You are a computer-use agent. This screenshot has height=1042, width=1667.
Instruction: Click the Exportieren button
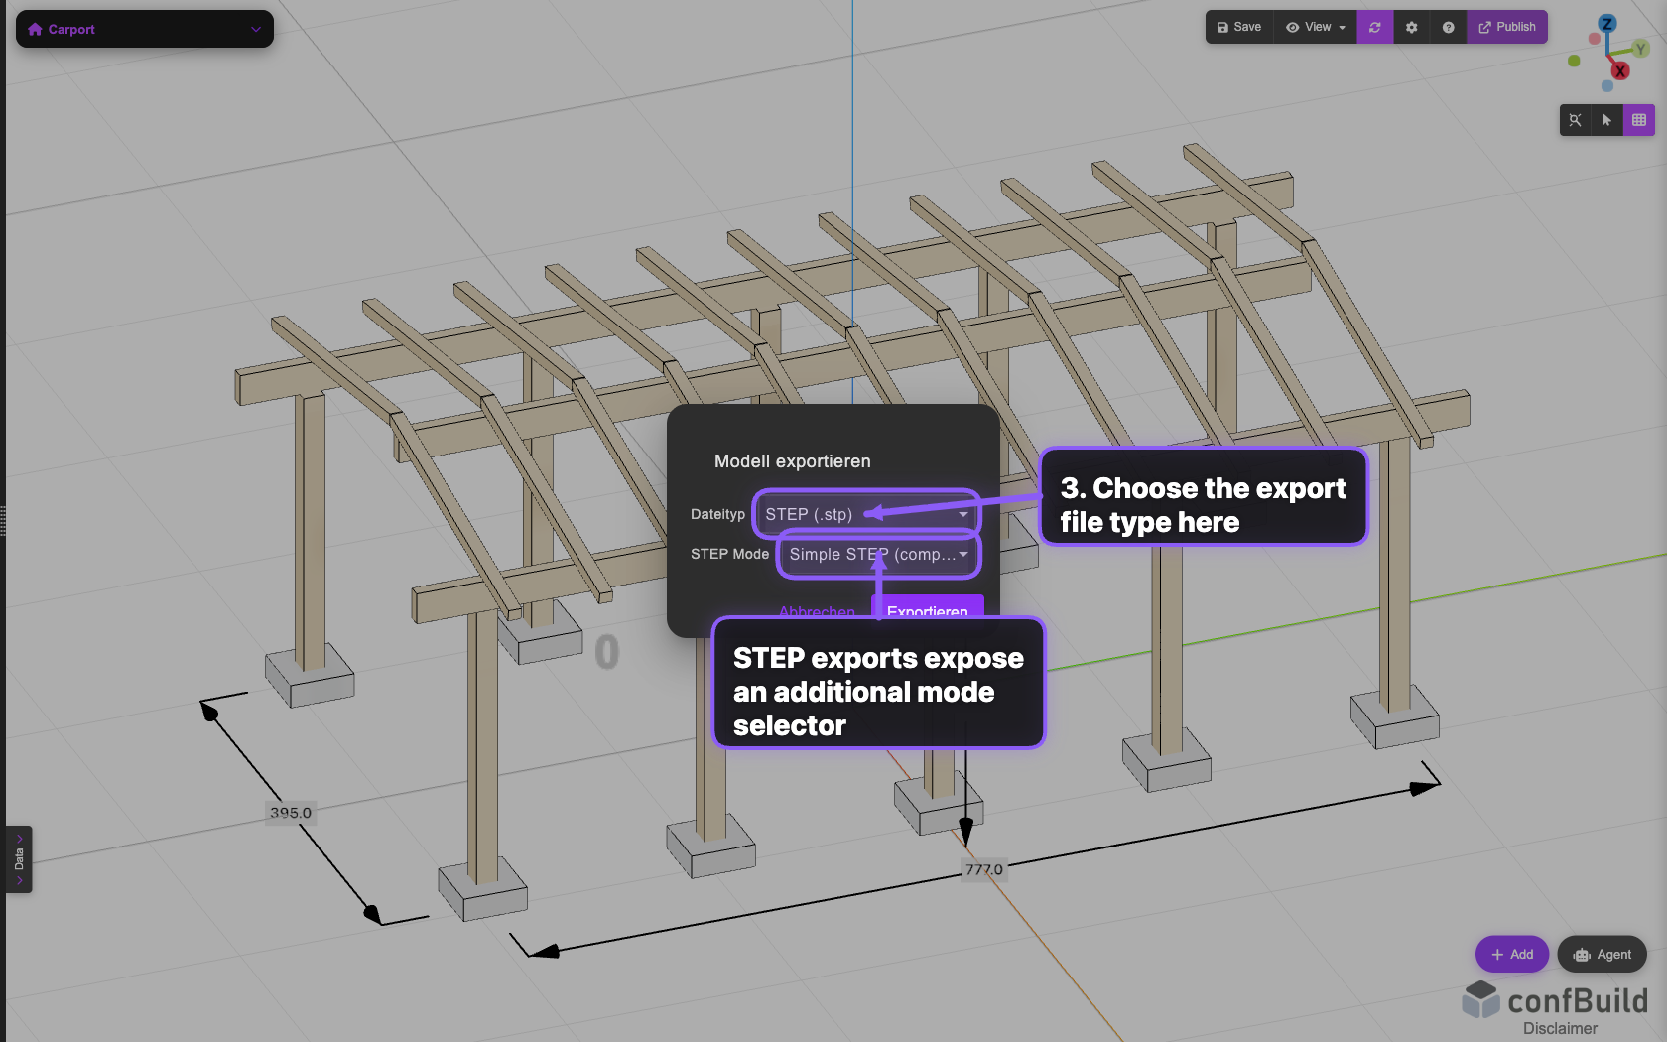click(x=927, y=612)
